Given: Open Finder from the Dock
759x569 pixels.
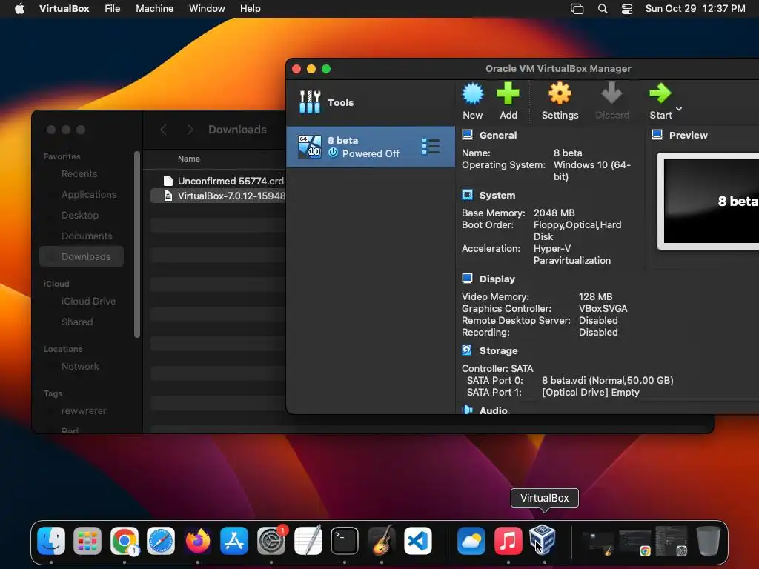Looking at the screenshot, I should [x=51, y=541].
